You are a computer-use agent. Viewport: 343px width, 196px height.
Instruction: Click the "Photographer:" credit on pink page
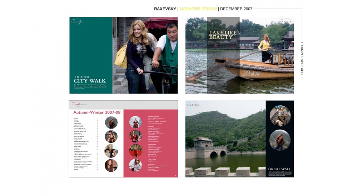pyautogui.click(x=152, y=145)
